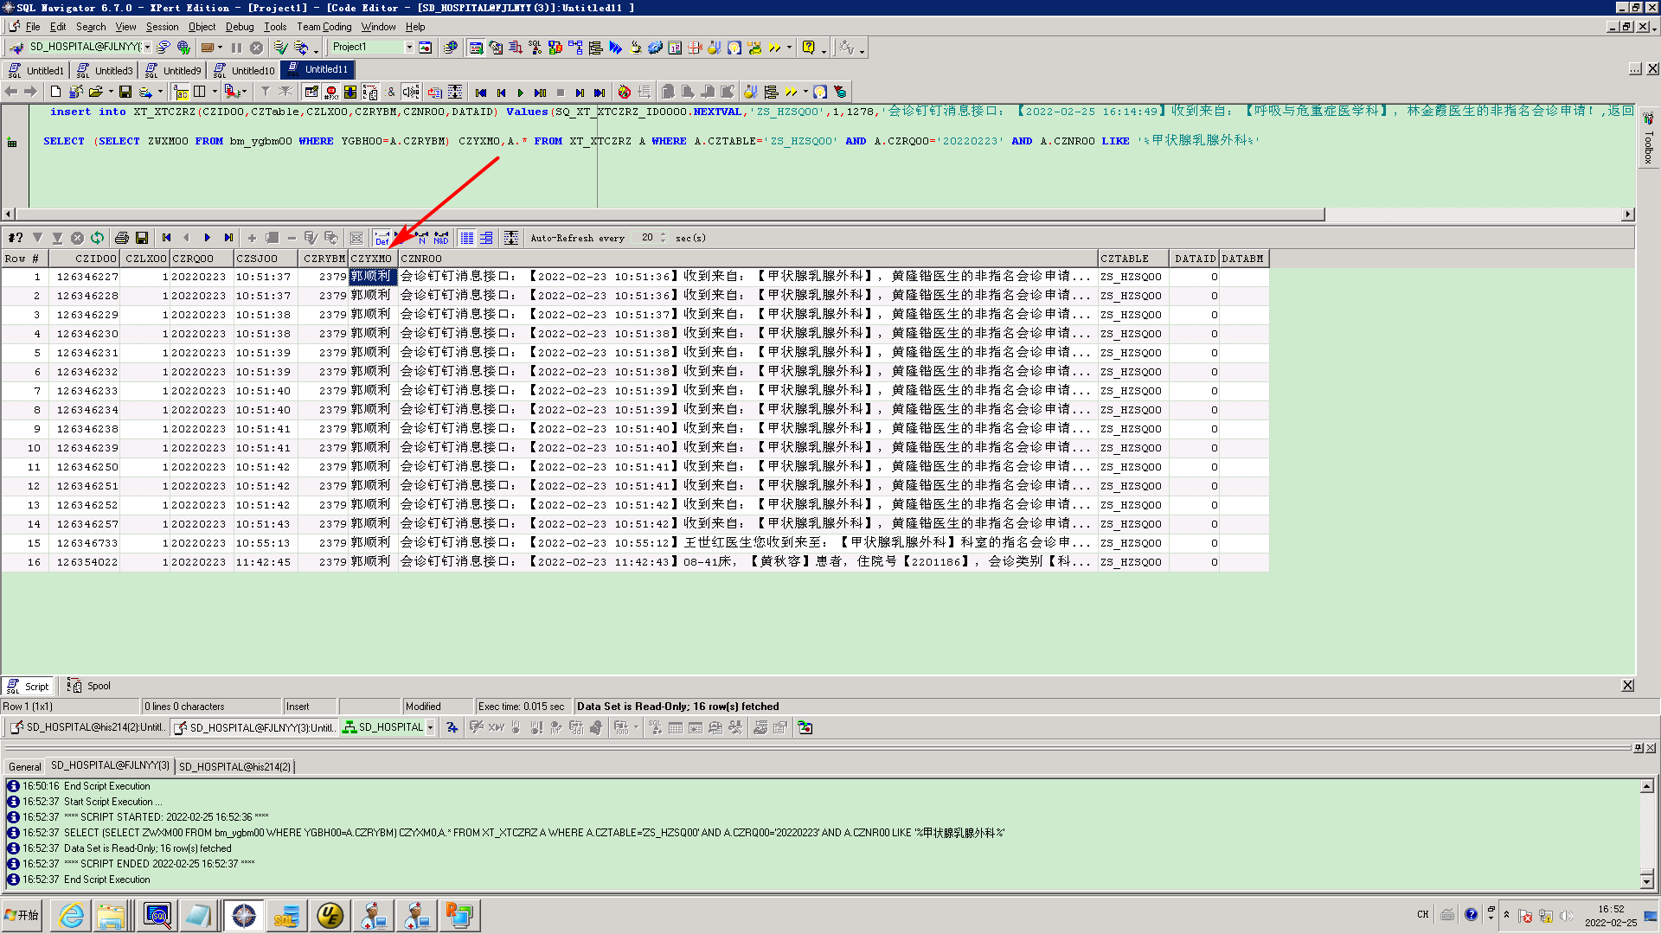Screen dimensions: 1661x934
Task: Switch to the Untitled9 tab
Action: [x=181, y=71]
